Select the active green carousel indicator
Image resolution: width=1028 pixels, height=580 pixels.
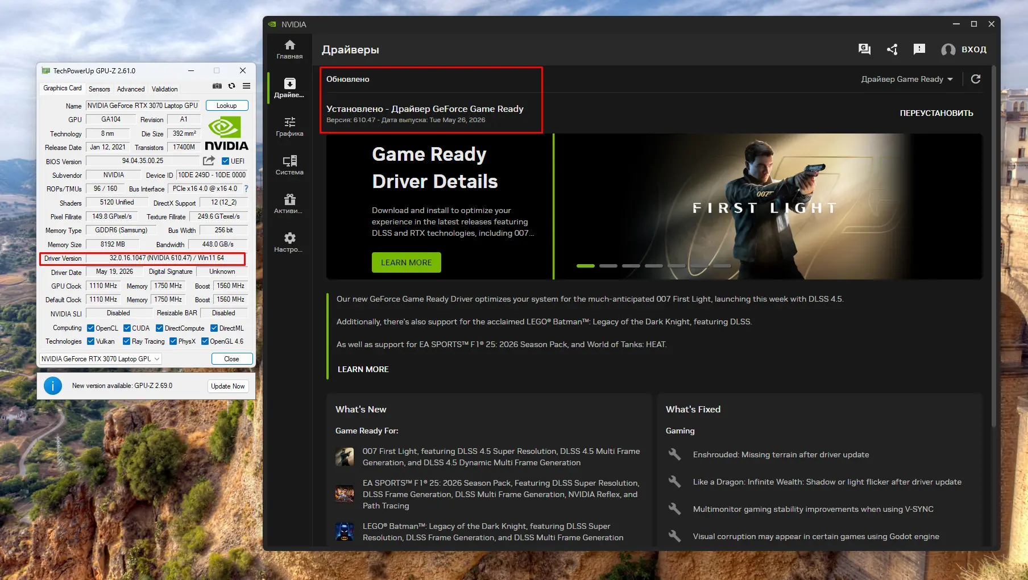586,266
